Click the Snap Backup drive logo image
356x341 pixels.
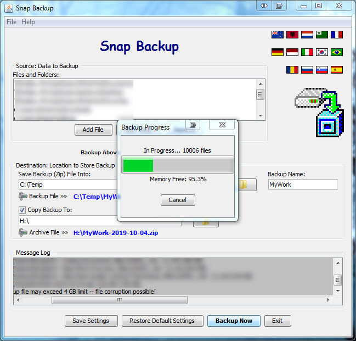point(319,113)
